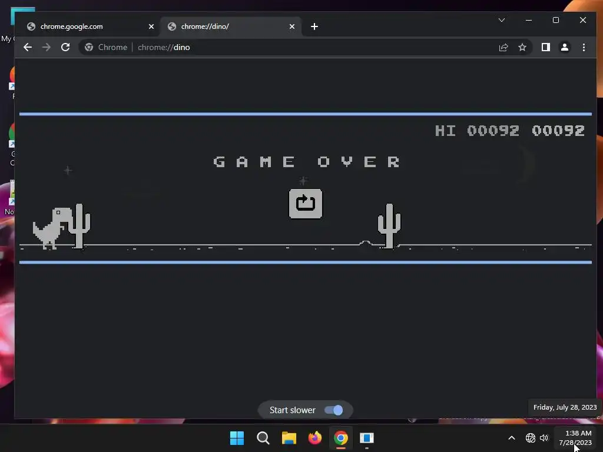Restart the dino game with replay button
This screenshot has width=603, height=452.
coord(306,204)
